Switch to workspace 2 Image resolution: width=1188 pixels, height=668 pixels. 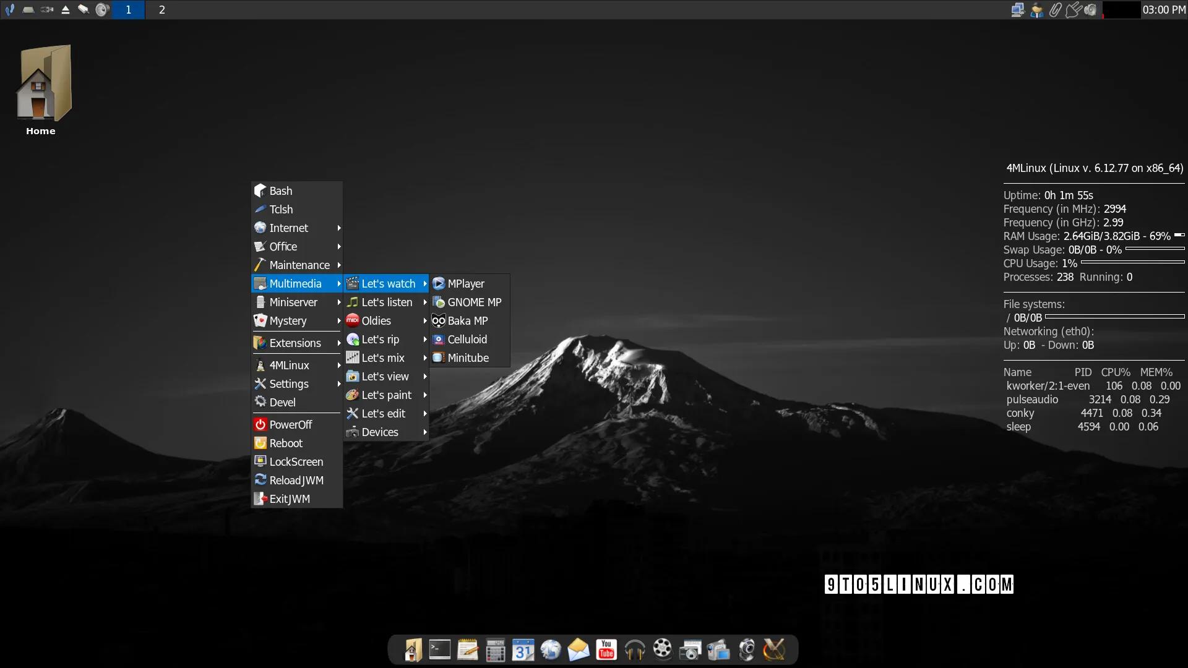tap(161, 10)
